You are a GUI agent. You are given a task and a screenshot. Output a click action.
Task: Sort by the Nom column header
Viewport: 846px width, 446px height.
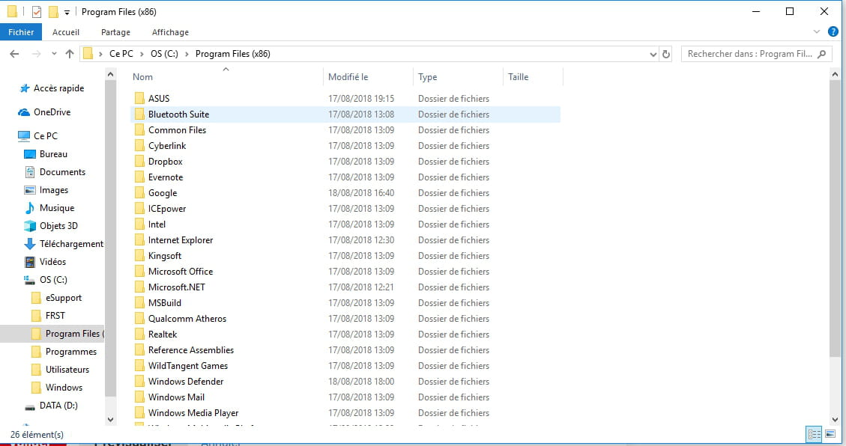pyautogui.click(x=226, y=77)
